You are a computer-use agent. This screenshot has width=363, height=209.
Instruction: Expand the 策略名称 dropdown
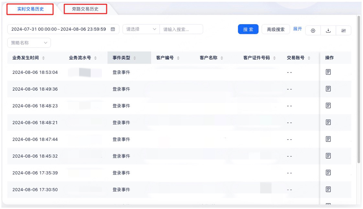(x=29, y=43)
